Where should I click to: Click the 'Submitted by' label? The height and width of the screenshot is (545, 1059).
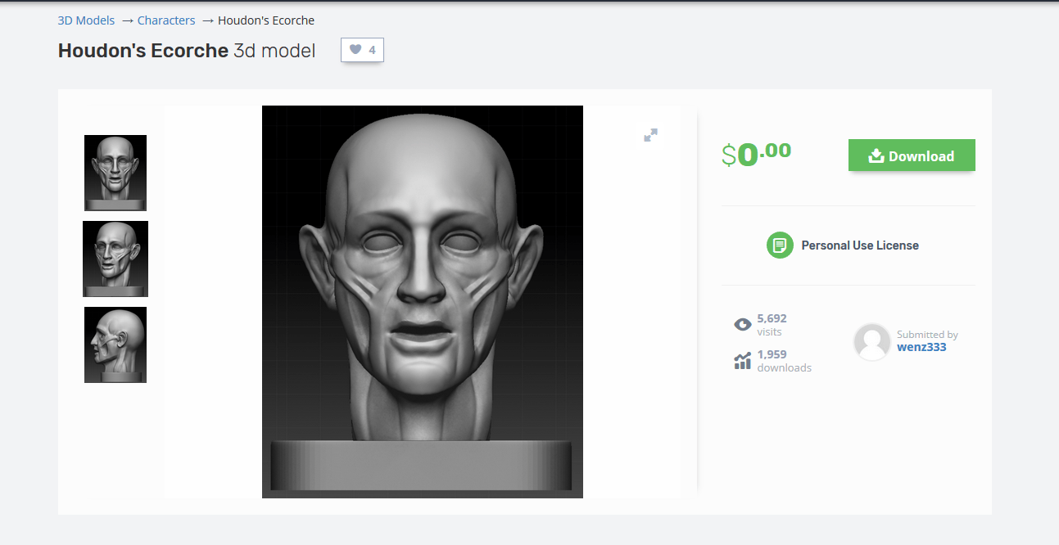(x=927, y=335)
